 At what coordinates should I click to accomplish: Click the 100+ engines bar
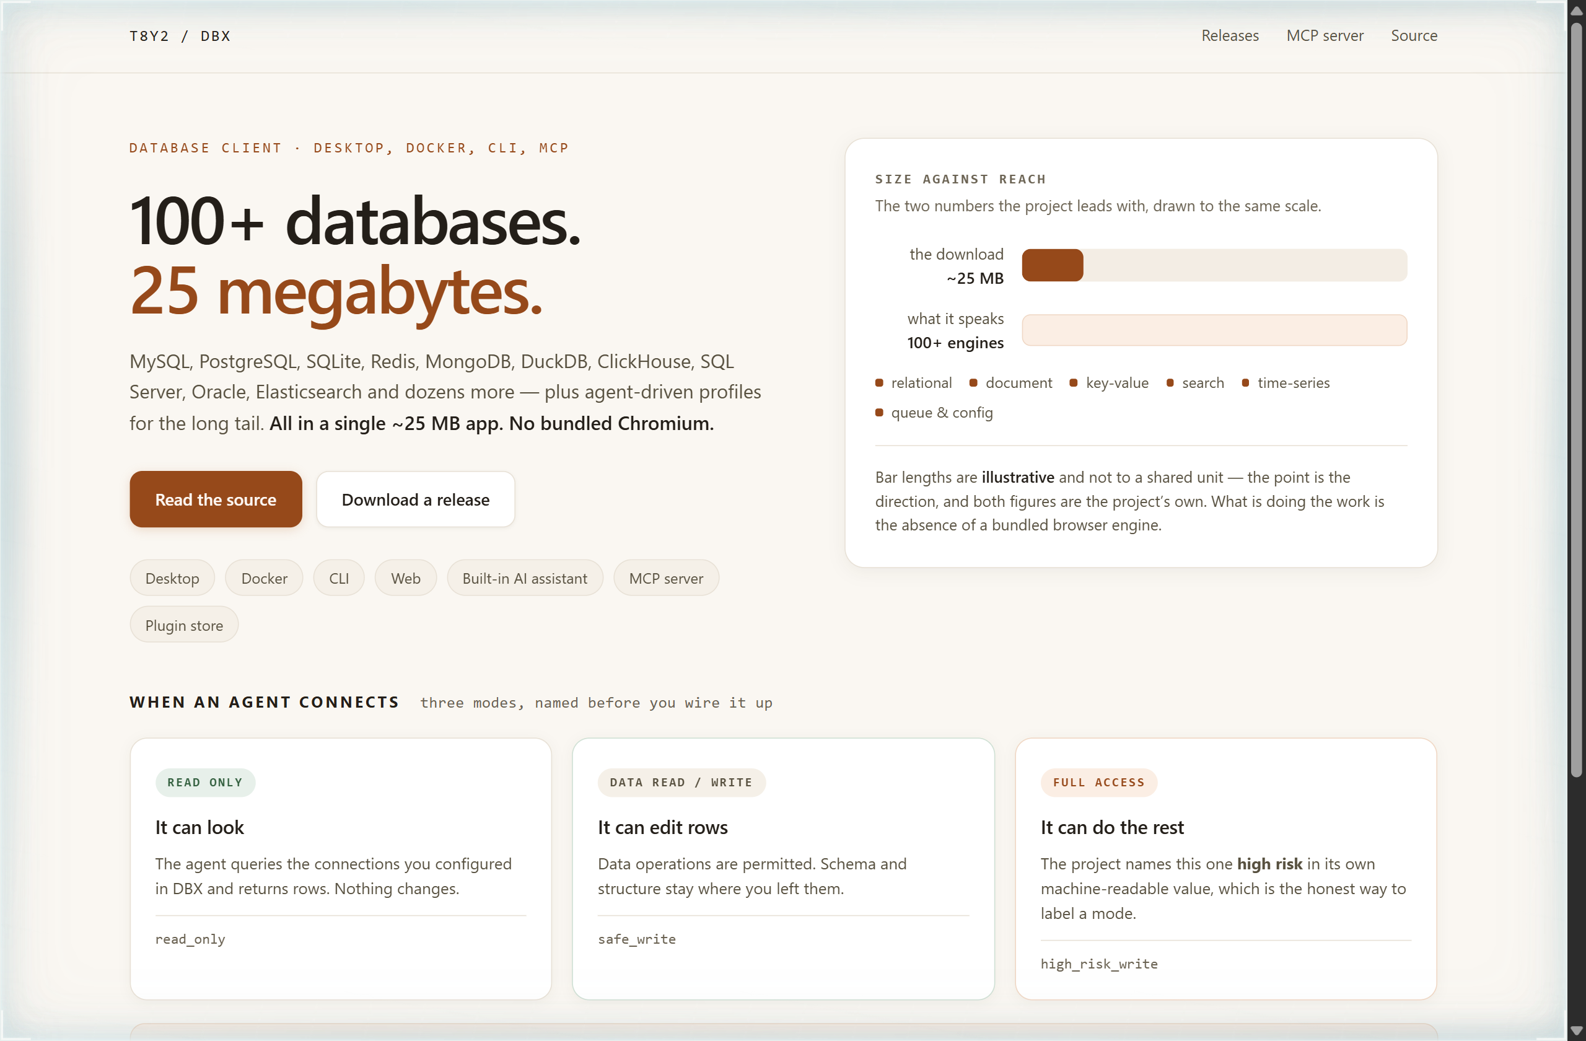pyautogui.click(x=1214, y=330)
